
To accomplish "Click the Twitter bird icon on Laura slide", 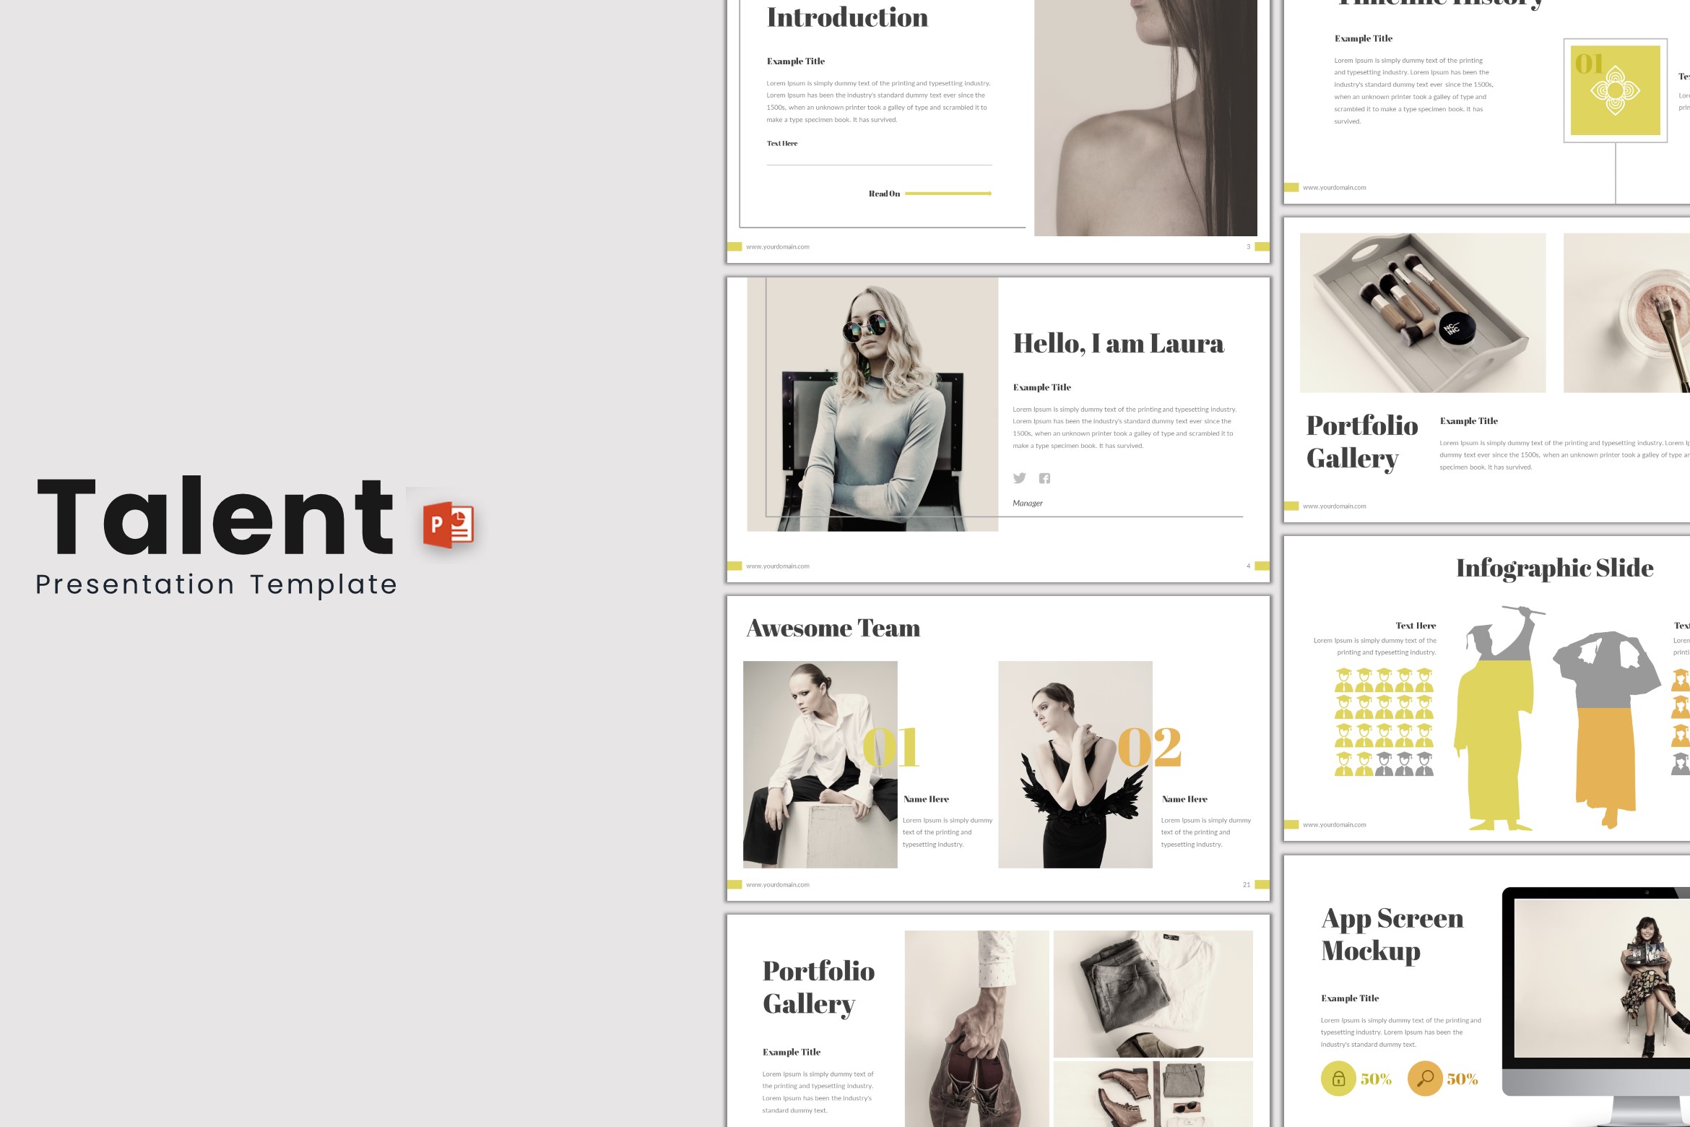I will (x=1019, y=478).
